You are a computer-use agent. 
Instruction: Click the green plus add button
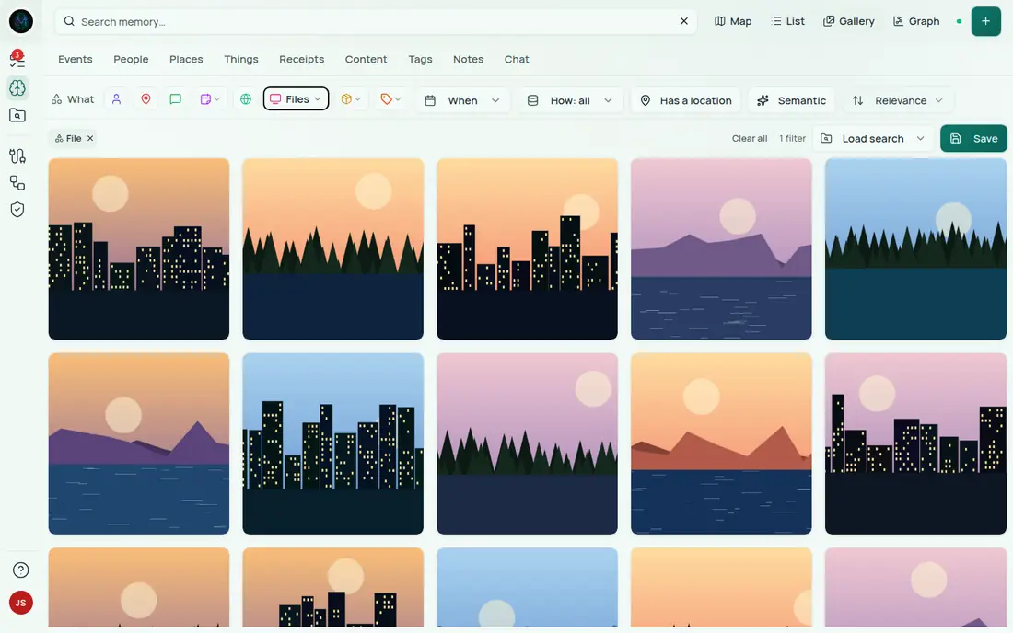986,21
